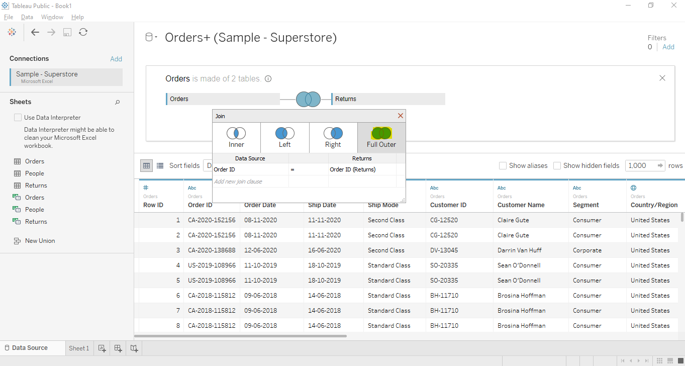685x366 pixels.
Task: Search sheets with the magnifier icon
Action: pos(118,102)
